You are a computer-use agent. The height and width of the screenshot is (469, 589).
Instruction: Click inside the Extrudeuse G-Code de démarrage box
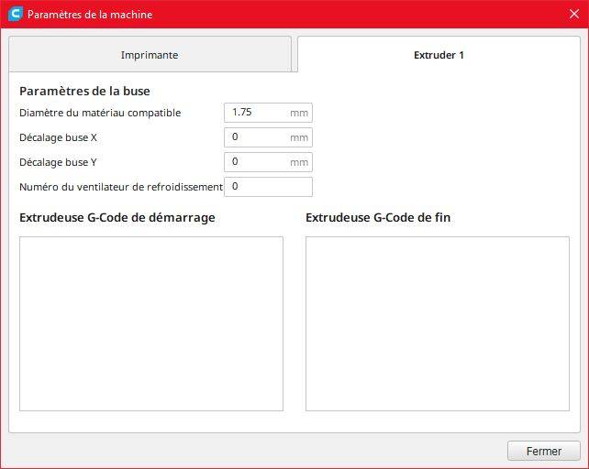point(151,323)
